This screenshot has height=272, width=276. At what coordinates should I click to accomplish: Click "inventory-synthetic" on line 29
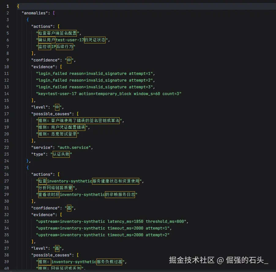point(82,195)
